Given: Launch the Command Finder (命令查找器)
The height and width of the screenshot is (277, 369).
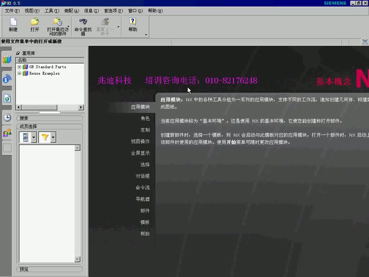Looking at the screenshot, I should click(x=83, y=22).
